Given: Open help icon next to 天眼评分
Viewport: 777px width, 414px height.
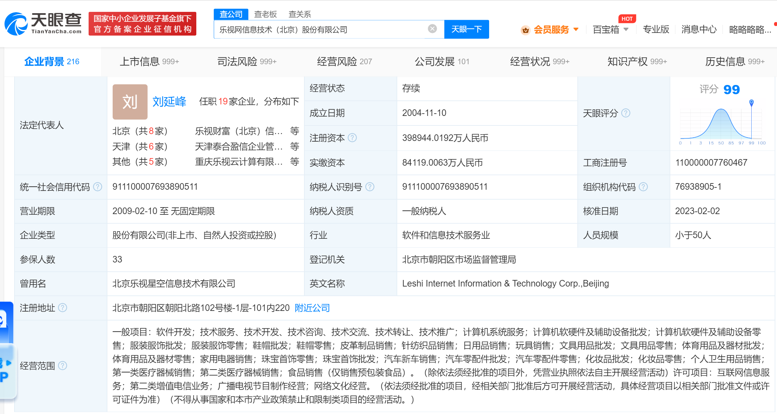Looking at the screenshot, I should click(625, 113).
